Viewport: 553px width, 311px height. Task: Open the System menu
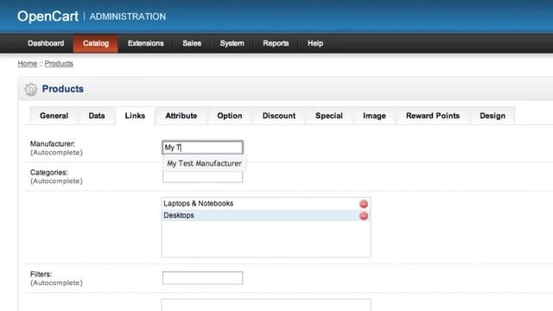tap(232, 43)
